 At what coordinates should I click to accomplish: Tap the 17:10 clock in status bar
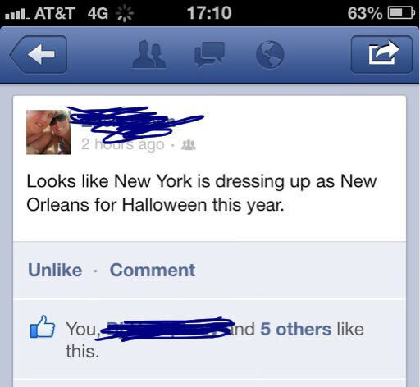pyautogui.click(x=209, y=13)
